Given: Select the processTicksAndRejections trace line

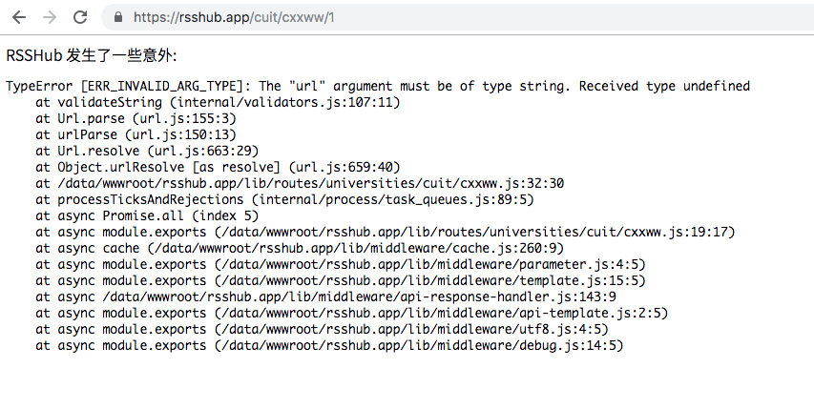Looking at the screenshot, I should click(x=284, y=199).
